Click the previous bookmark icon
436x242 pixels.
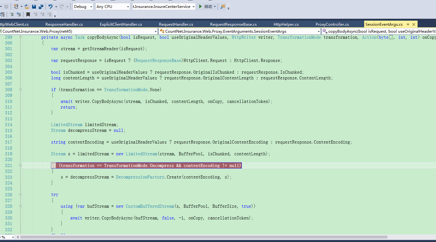point(36,14)
